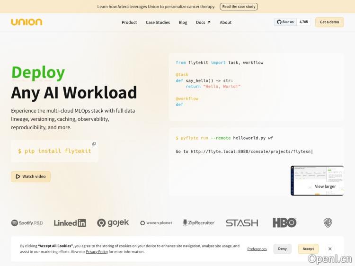The image size is (355, 266).
Task: Click View larger console thumbnail
Action: [317, 180]
